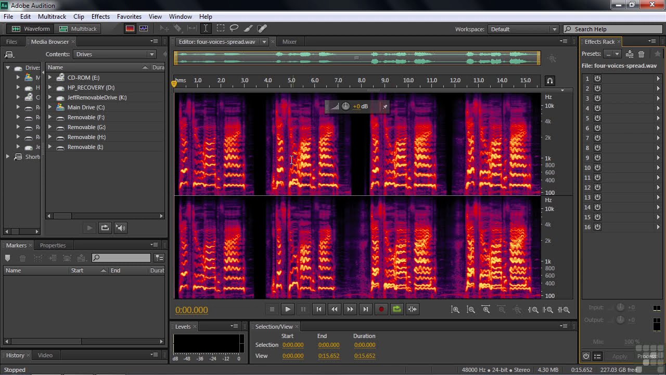Open the Effects menu
This screenshot has height=375, width=666.
click(x=100, y=17)
